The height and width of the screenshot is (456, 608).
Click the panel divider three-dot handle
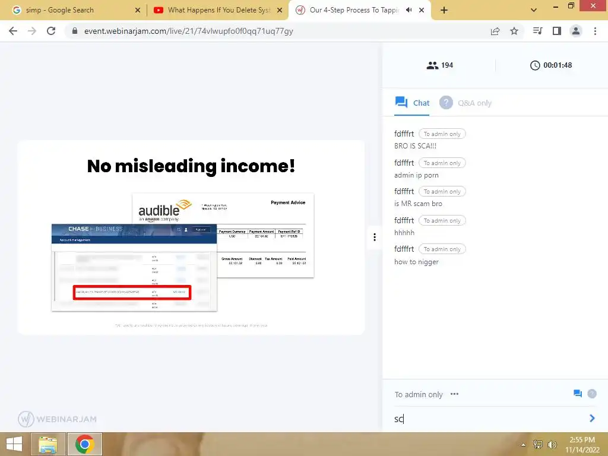(374, 237)
